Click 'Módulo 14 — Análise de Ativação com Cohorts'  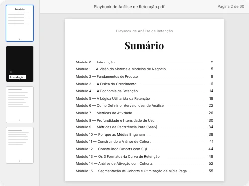[114, 164]
